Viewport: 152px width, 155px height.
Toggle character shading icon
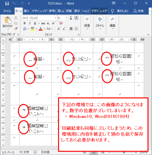71,29
